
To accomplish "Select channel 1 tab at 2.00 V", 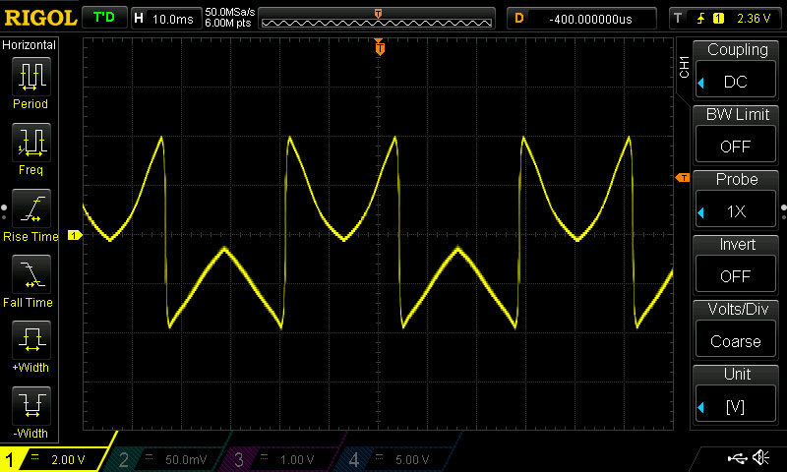I will tap(57, 459).
